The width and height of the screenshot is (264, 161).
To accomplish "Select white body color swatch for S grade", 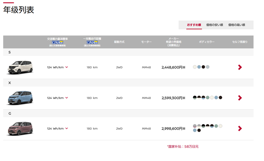I will point(195,67).
